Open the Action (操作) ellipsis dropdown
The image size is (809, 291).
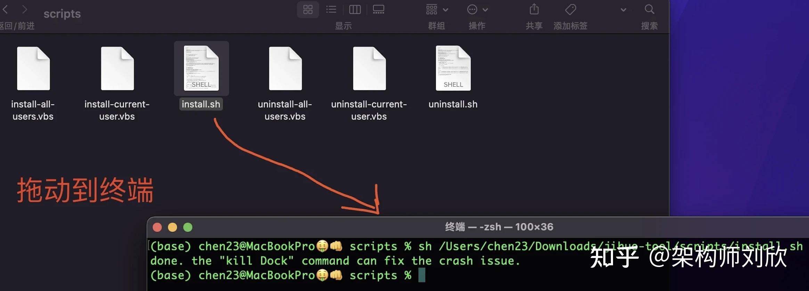[x=477, y=9]
